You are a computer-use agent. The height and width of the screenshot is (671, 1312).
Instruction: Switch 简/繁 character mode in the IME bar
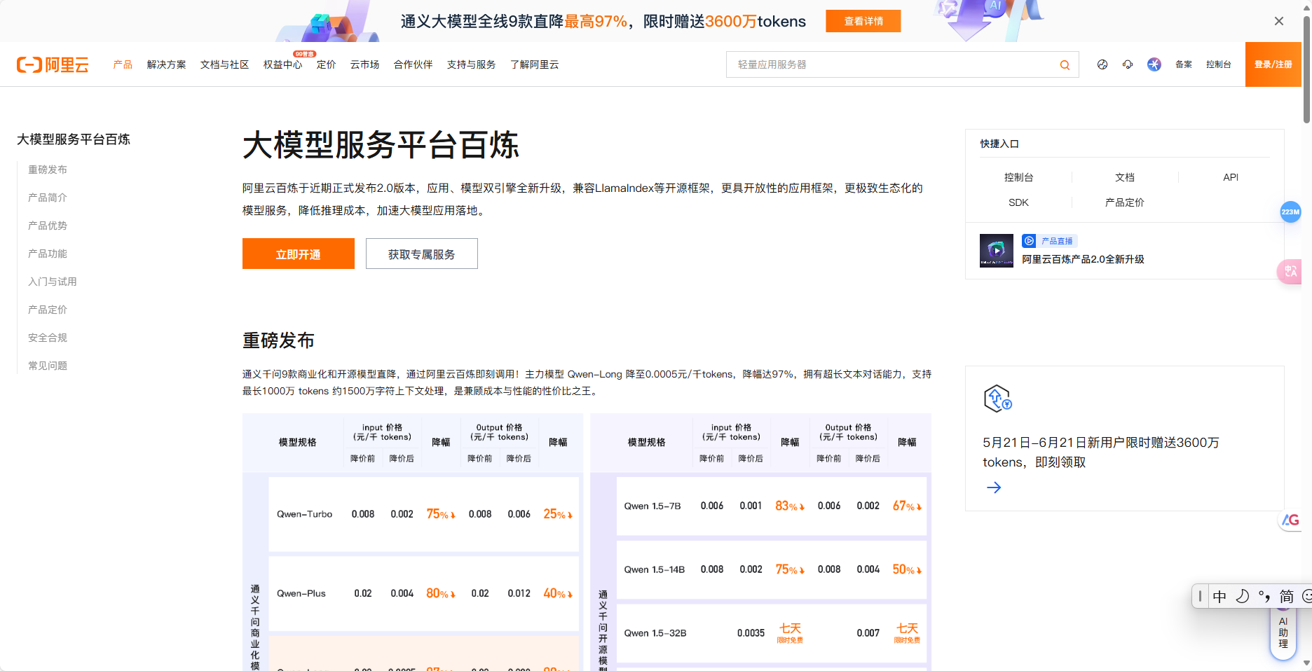[1286, 596]
